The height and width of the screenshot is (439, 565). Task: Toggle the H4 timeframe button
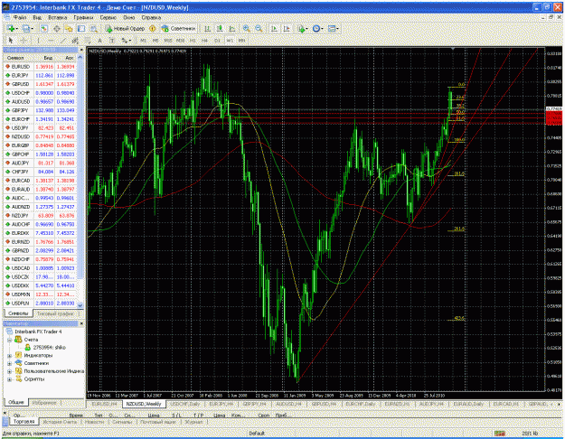pyautogui.click(x=204, y=41)
